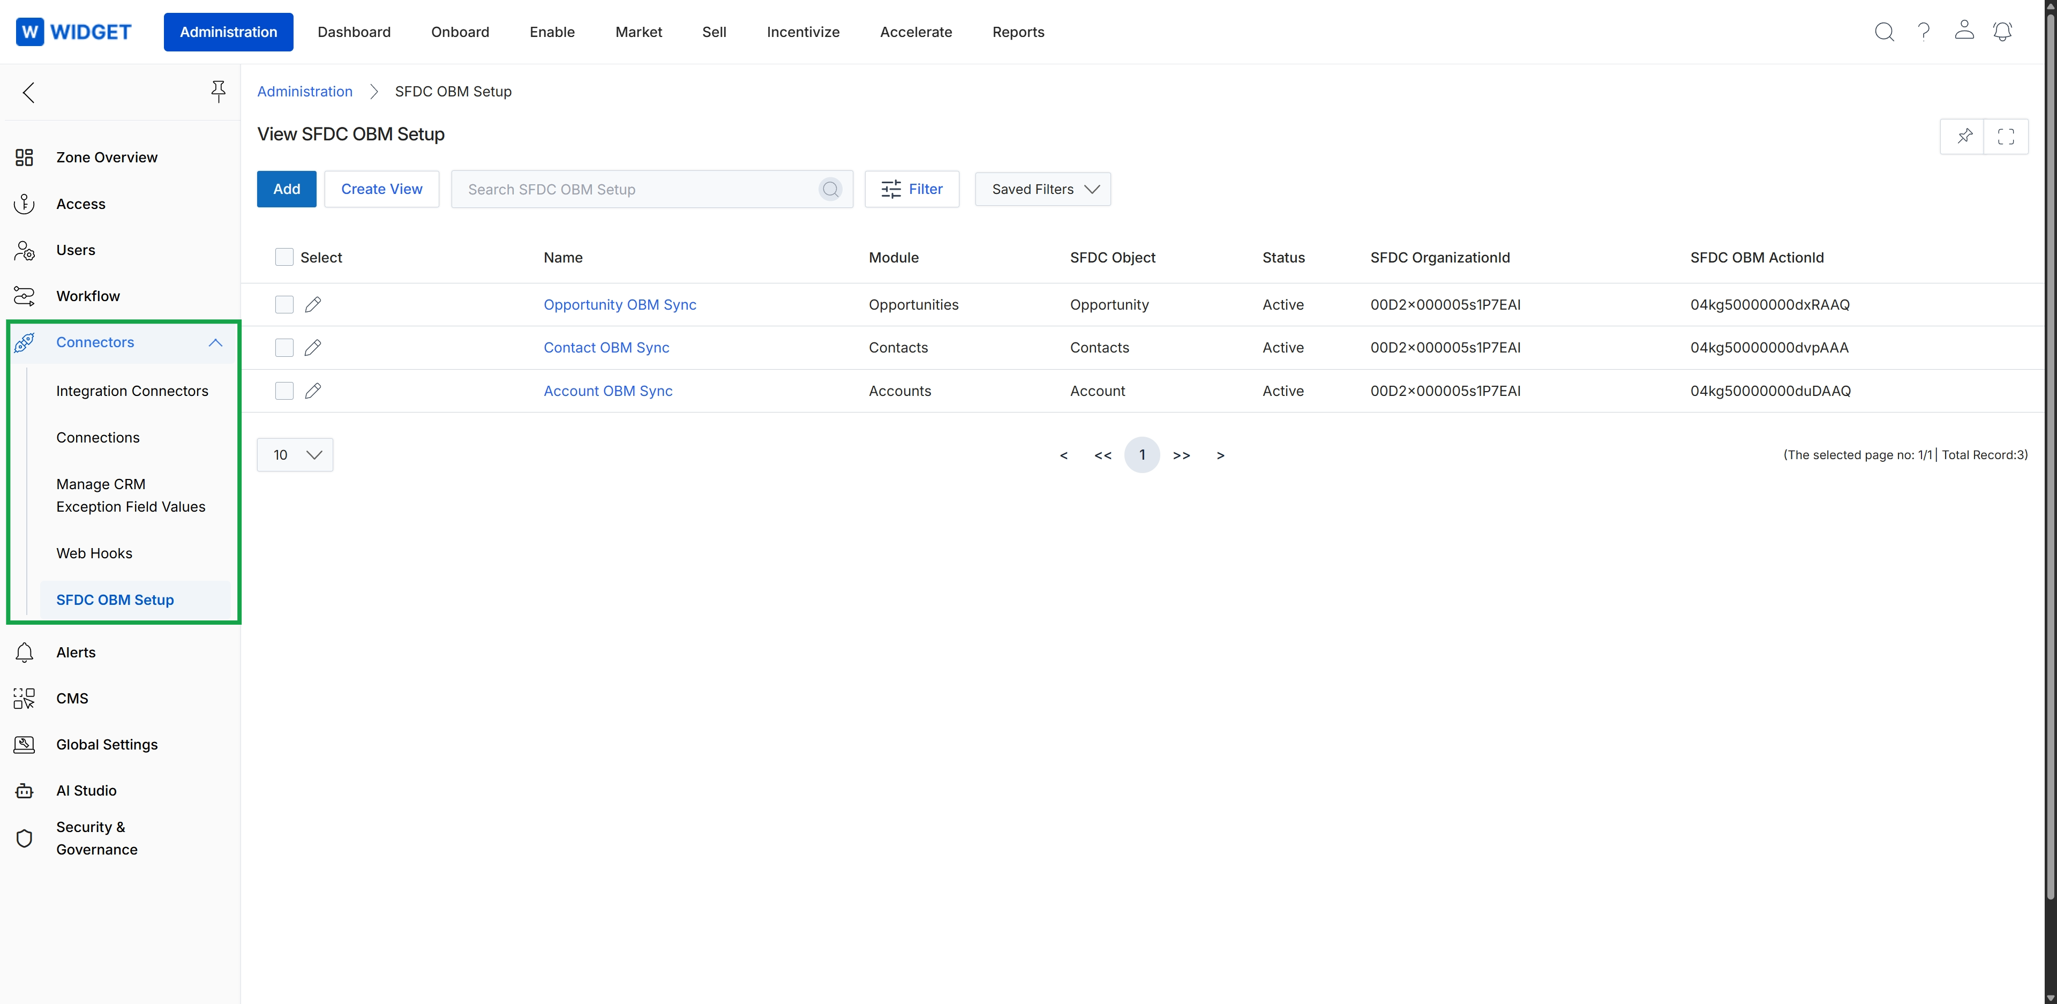Click the Add button
This screenshot has height=1004, width=2057.
click(x=287, y=189)
